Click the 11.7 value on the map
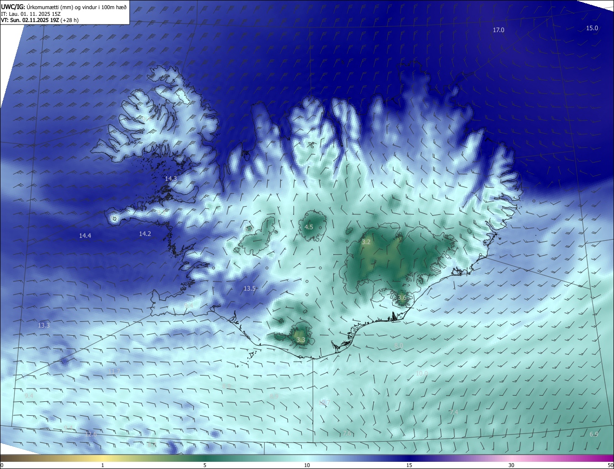The image size is (614, 469). 114,371
